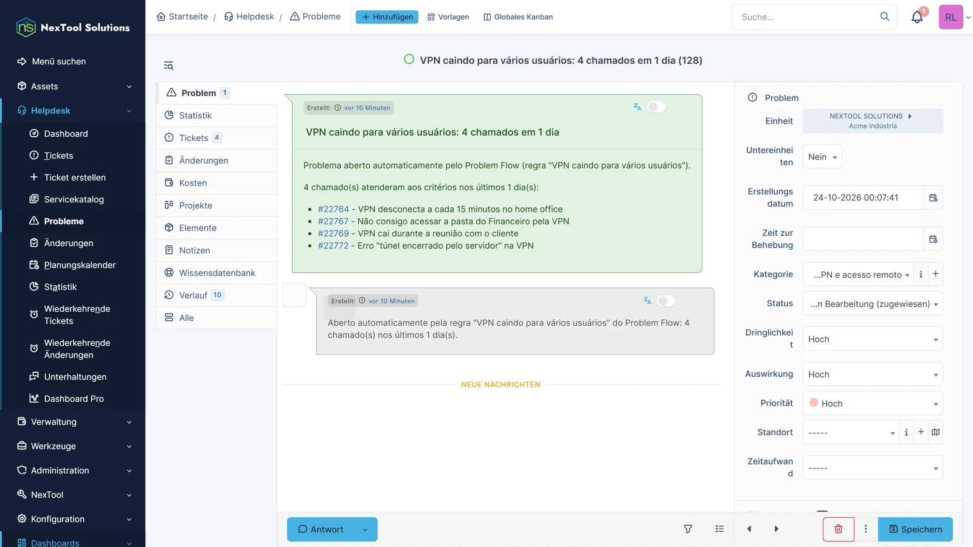Click the red delete trash button
973x547 pixels.
pos(839,529)
